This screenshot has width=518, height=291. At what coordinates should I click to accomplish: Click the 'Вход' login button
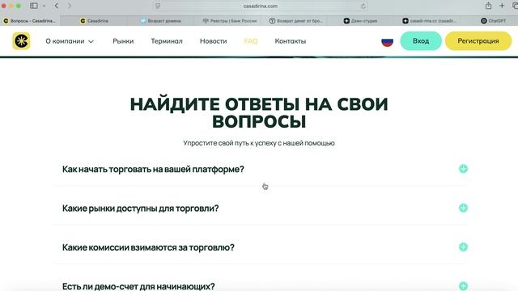coord(421,41)
